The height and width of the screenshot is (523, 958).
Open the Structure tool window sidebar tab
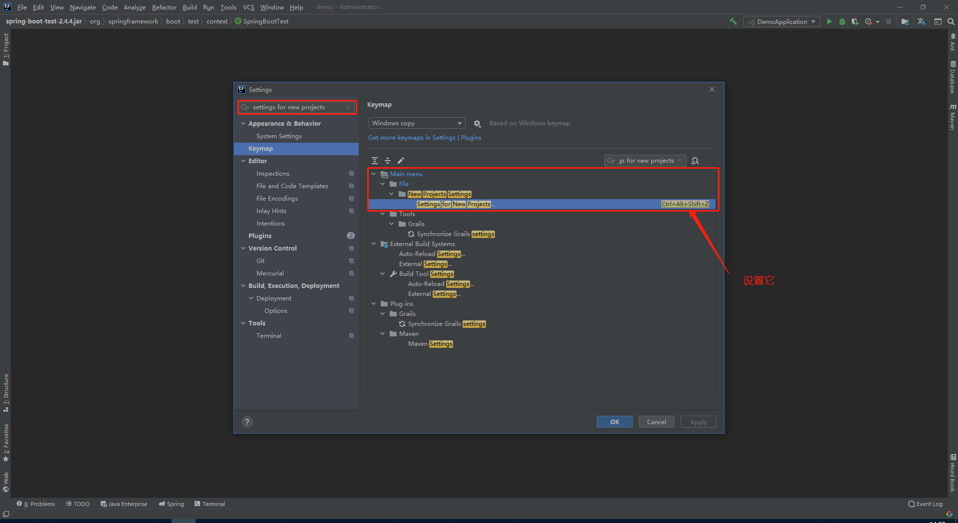point(6,393)
